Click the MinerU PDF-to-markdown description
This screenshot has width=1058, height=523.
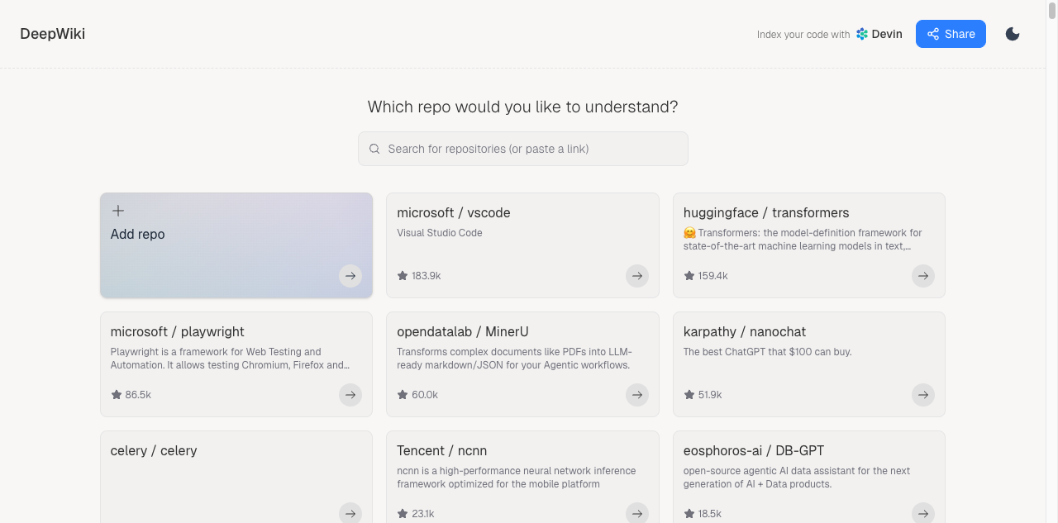[x=514, y=359]
